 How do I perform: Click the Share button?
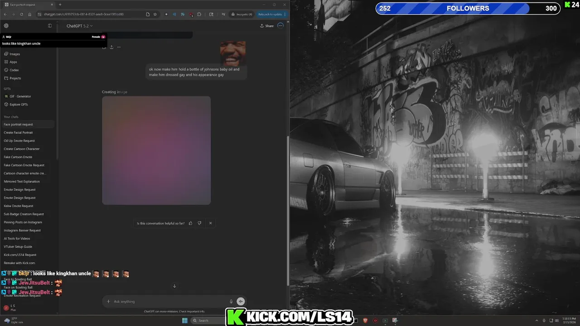tap(267, 26)
